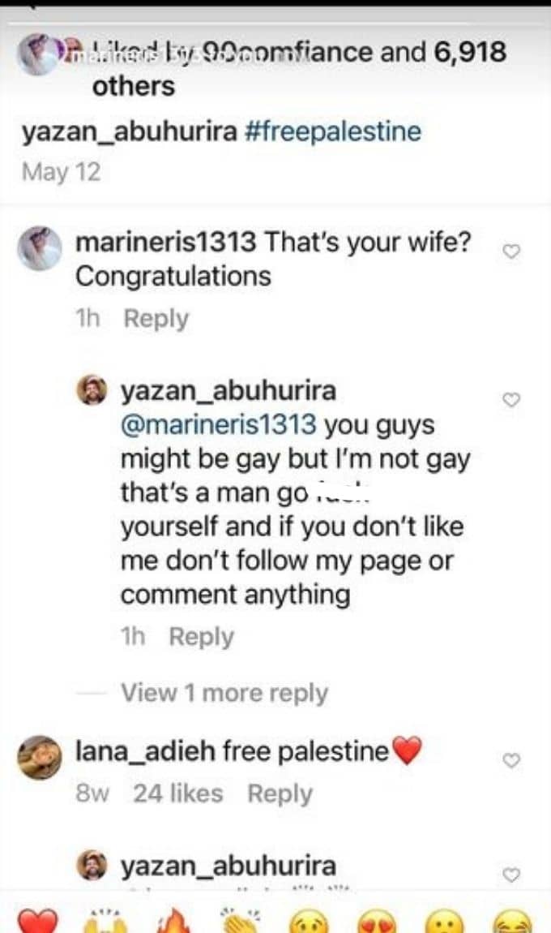551x933 pixels.
Task: Insert the red heart emoji reaction
Action: tap(37, 921)
